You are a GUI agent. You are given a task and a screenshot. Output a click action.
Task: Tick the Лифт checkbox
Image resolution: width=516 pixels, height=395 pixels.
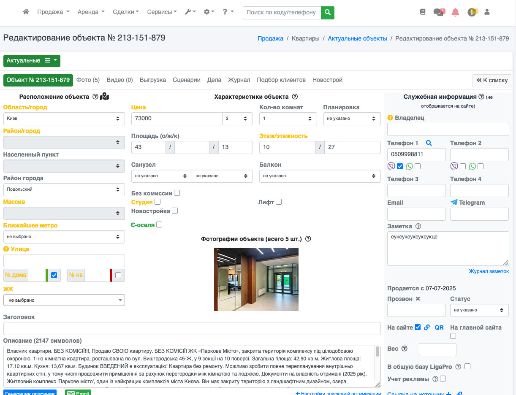tap(279, 202)
